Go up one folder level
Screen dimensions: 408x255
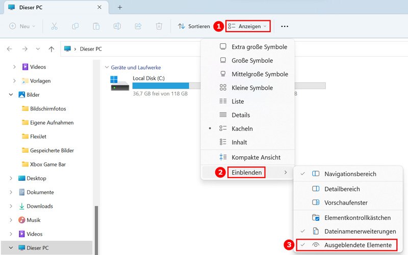(x=52, y=49)
